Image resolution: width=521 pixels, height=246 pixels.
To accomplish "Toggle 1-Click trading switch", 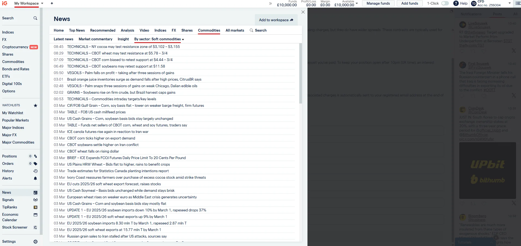I will (445, 4).
